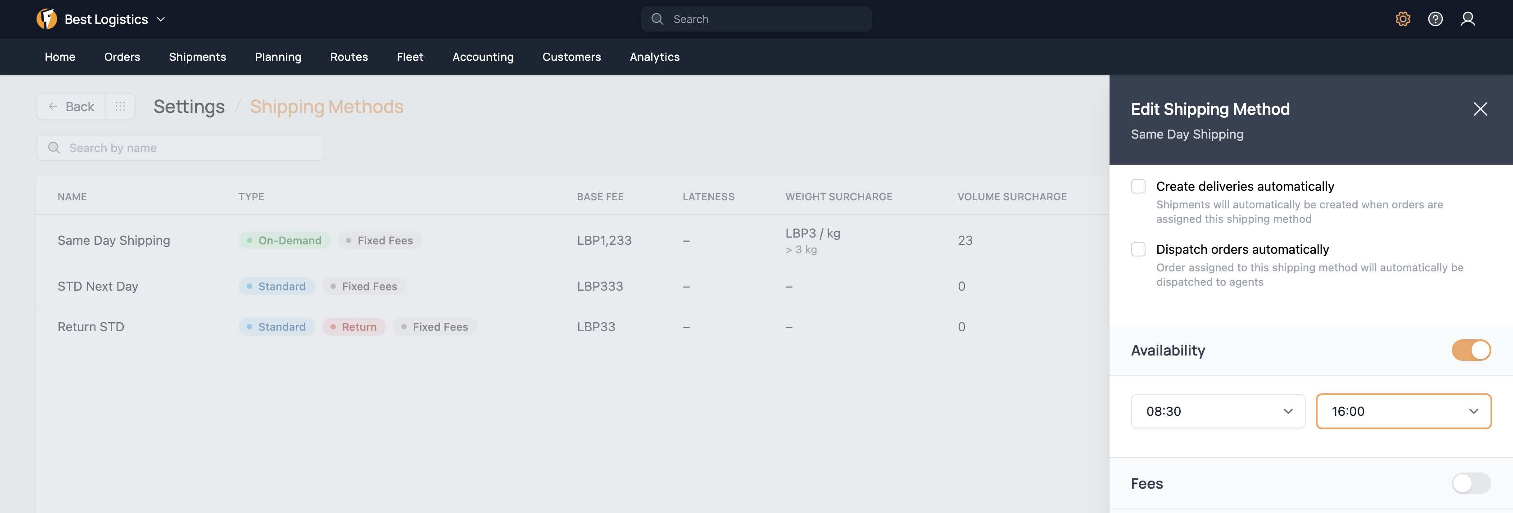Click the top search bar magnifier icon
The image size is (1513, 513).
[657, 19]
